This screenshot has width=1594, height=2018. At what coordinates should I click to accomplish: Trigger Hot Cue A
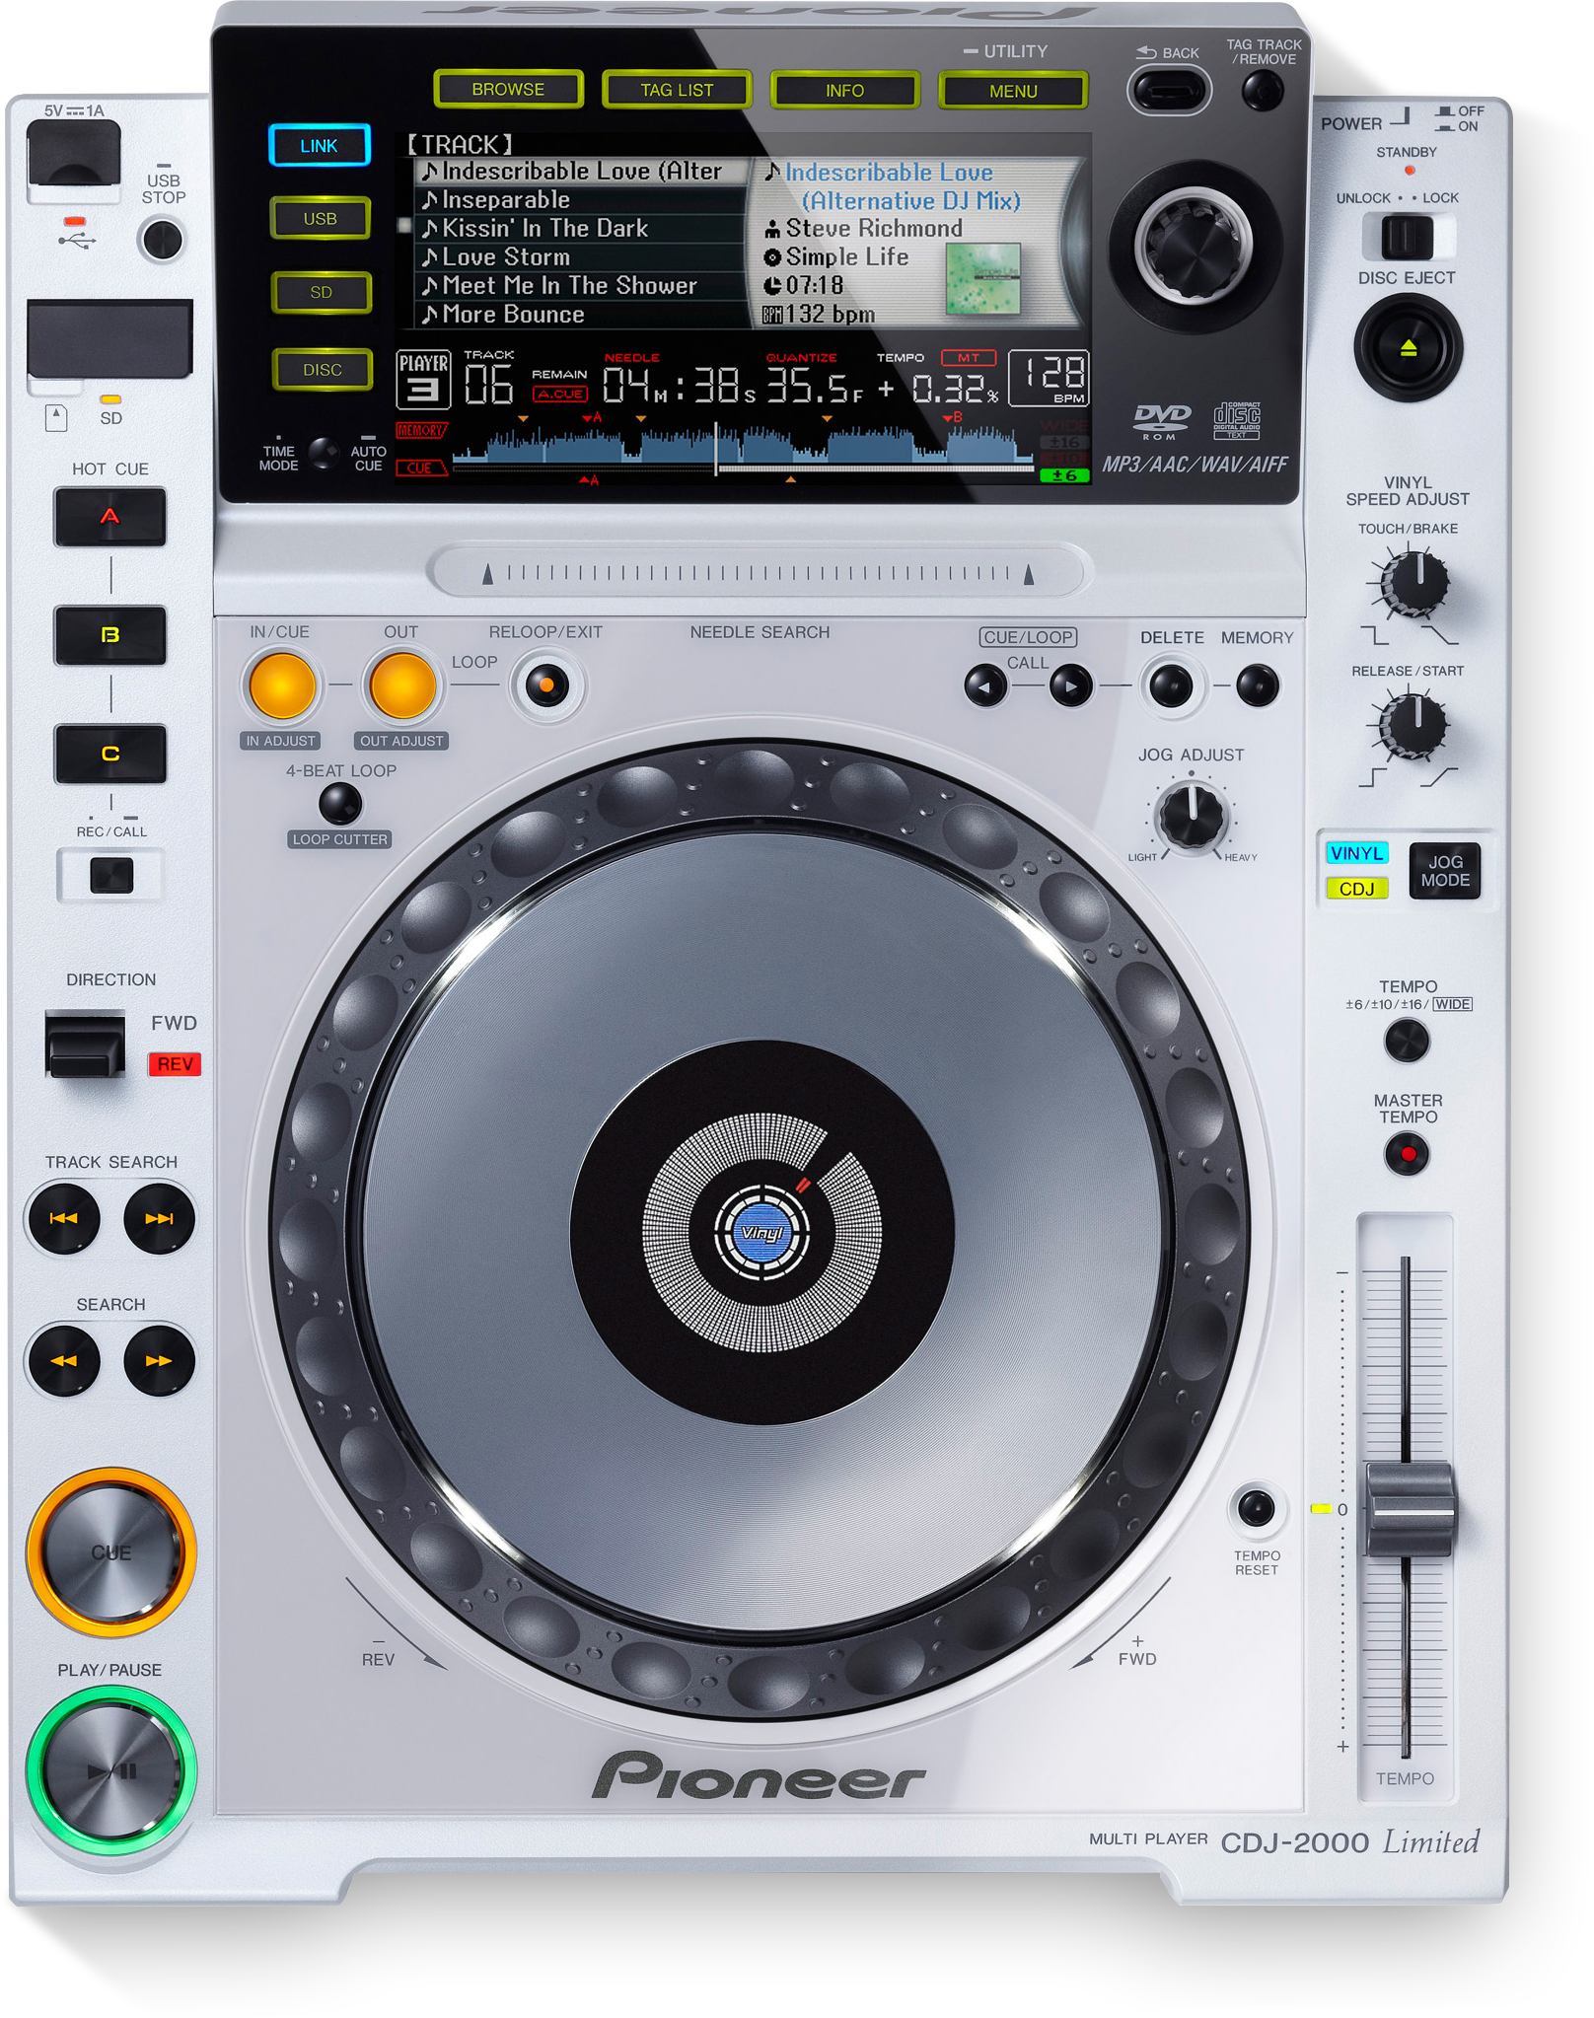[109, 517]
